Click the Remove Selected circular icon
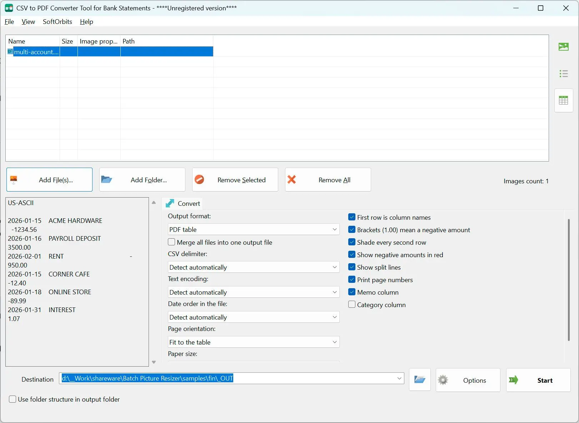Image resolution: width=579 pixels, height=423 pixels. click(199, 179)
